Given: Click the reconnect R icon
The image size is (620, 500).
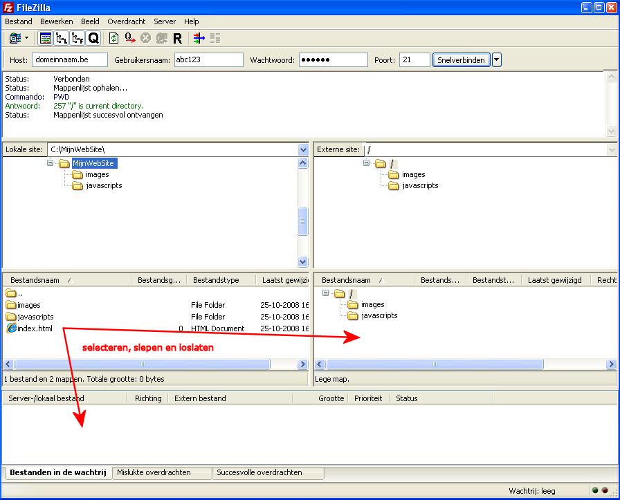Looking at the screenshot, I should click(178, 38).
